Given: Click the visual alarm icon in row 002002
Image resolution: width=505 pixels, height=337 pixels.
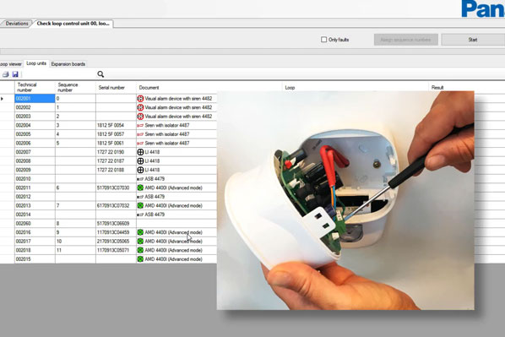Looking at the screenshot, I should click(140, 107).
